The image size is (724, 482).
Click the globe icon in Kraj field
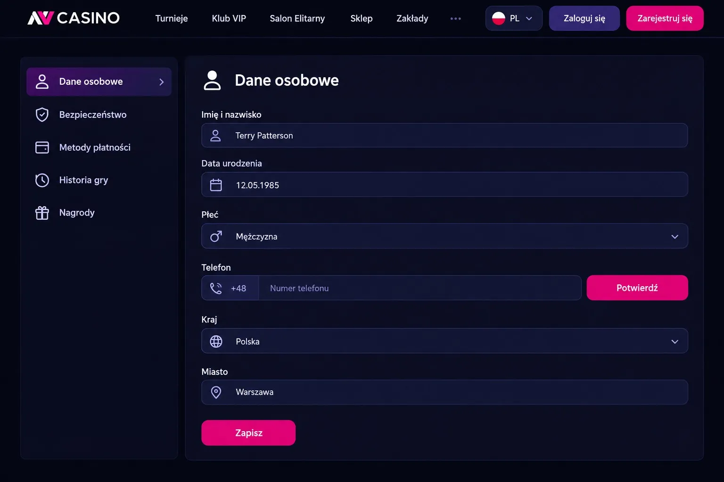[216, 341]
